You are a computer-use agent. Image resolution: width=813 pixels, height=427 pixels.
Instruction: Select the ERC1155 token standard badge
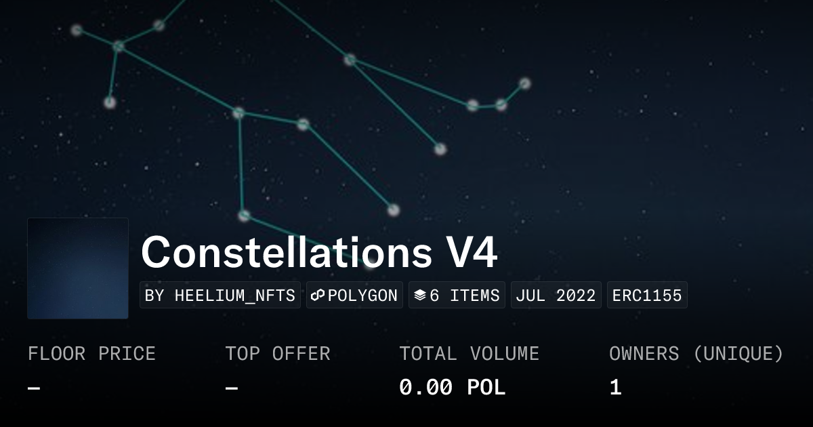(647, 296)
